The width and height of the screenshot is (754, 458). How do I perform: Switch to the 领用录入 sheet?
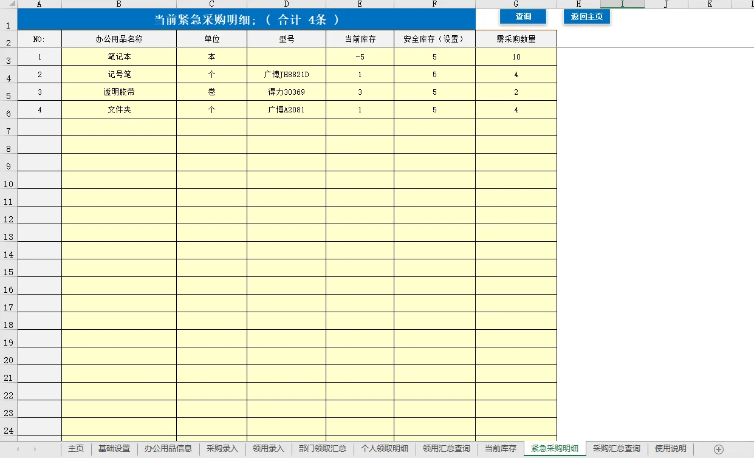tap(269, 449)
